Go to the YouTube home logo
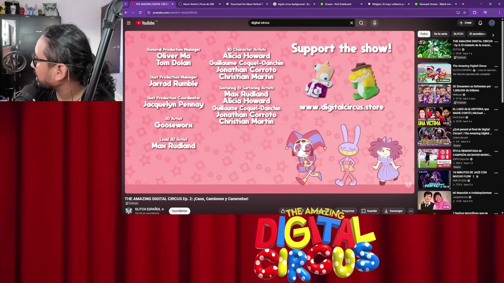Screen dimensions: 504x283 coord(145,23)
